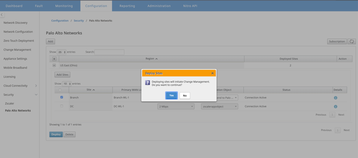Switch to the Monitoring tab

[64, 6]
